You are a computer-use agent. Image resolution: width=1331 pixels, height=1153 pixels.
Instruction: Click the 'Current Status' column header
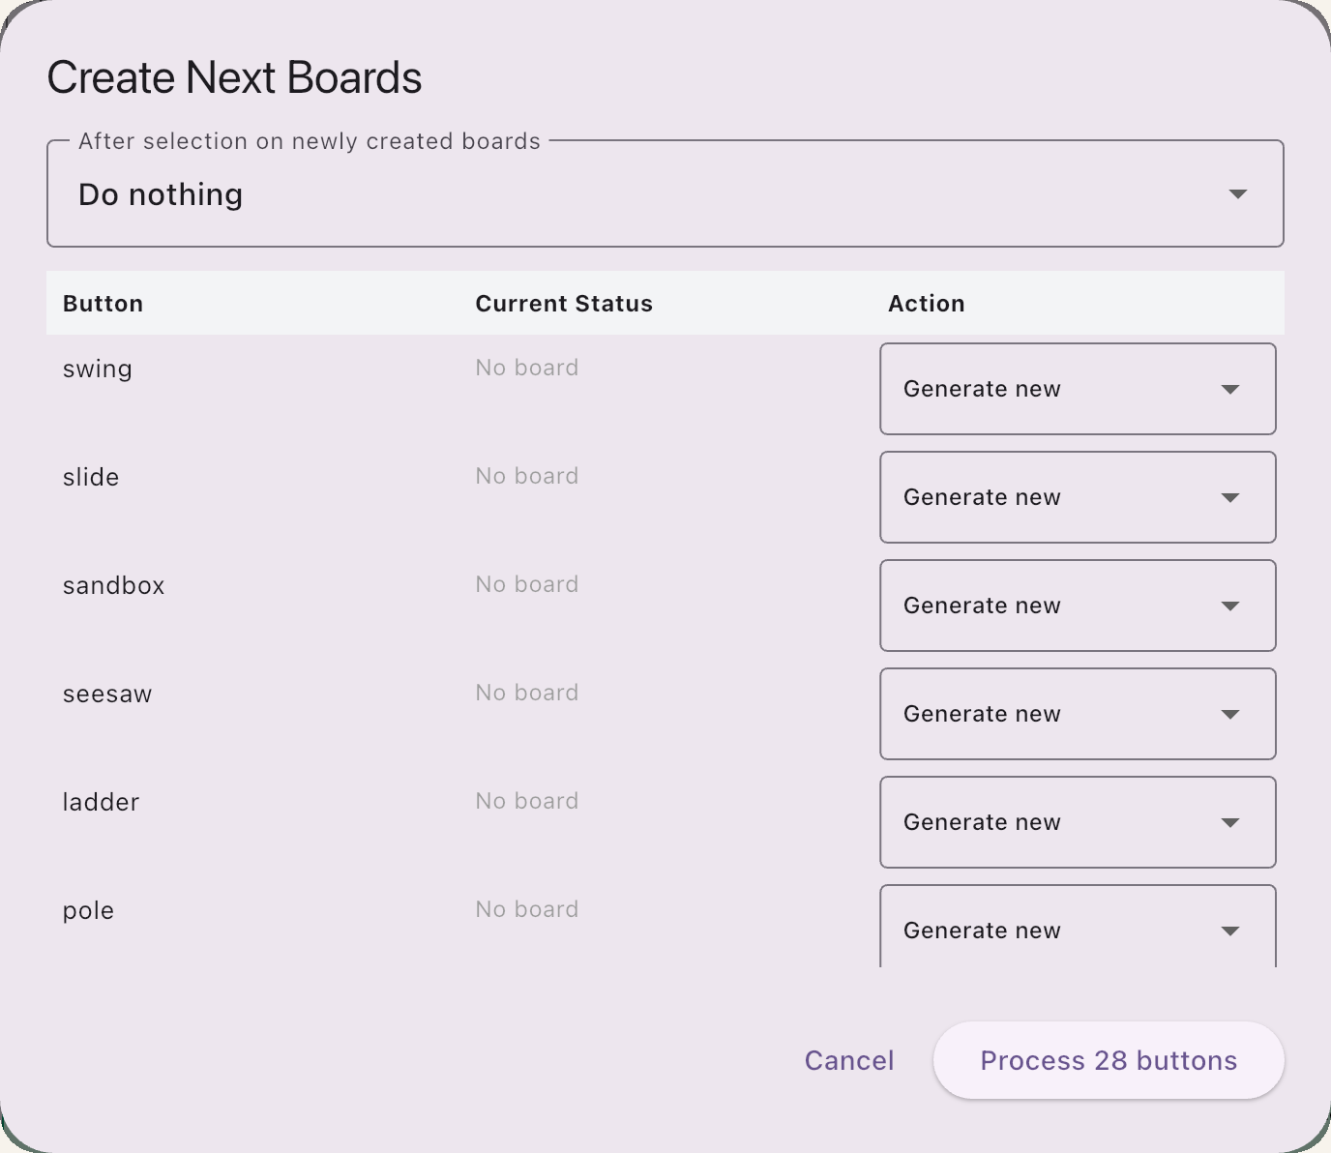click(x=564, y=304)
